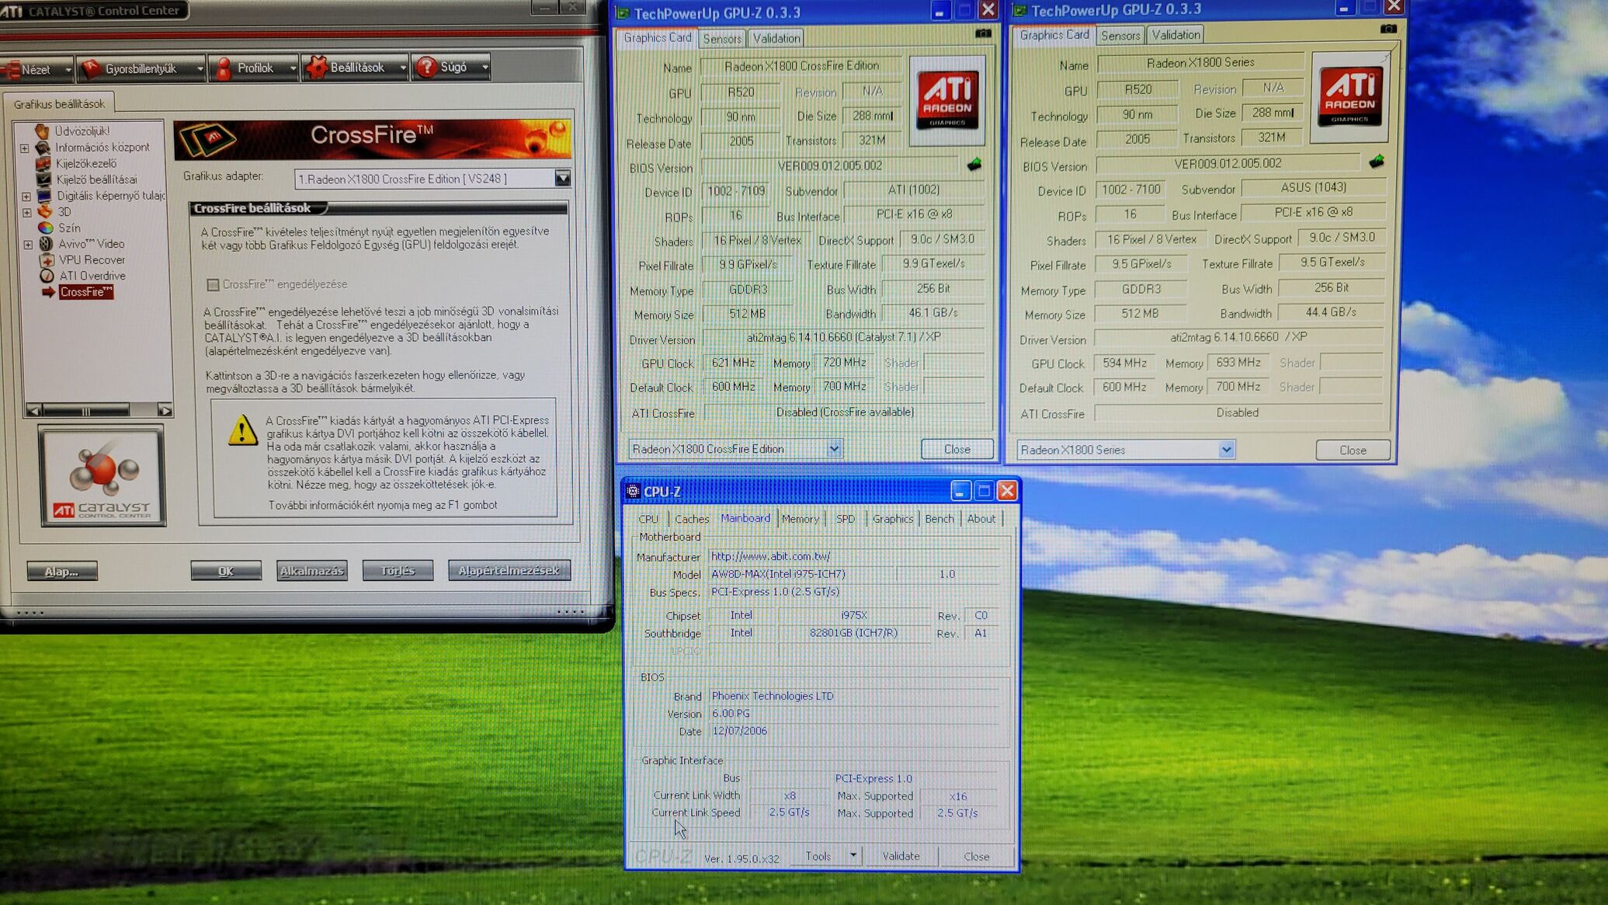Click the Törlés button
Image resolution: width=1608 pixels, height=905 pixels.
[398, 570]
